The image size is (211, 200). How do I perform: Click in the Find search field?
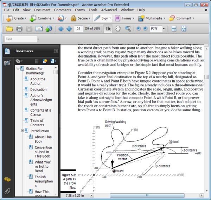coord(20,39)
